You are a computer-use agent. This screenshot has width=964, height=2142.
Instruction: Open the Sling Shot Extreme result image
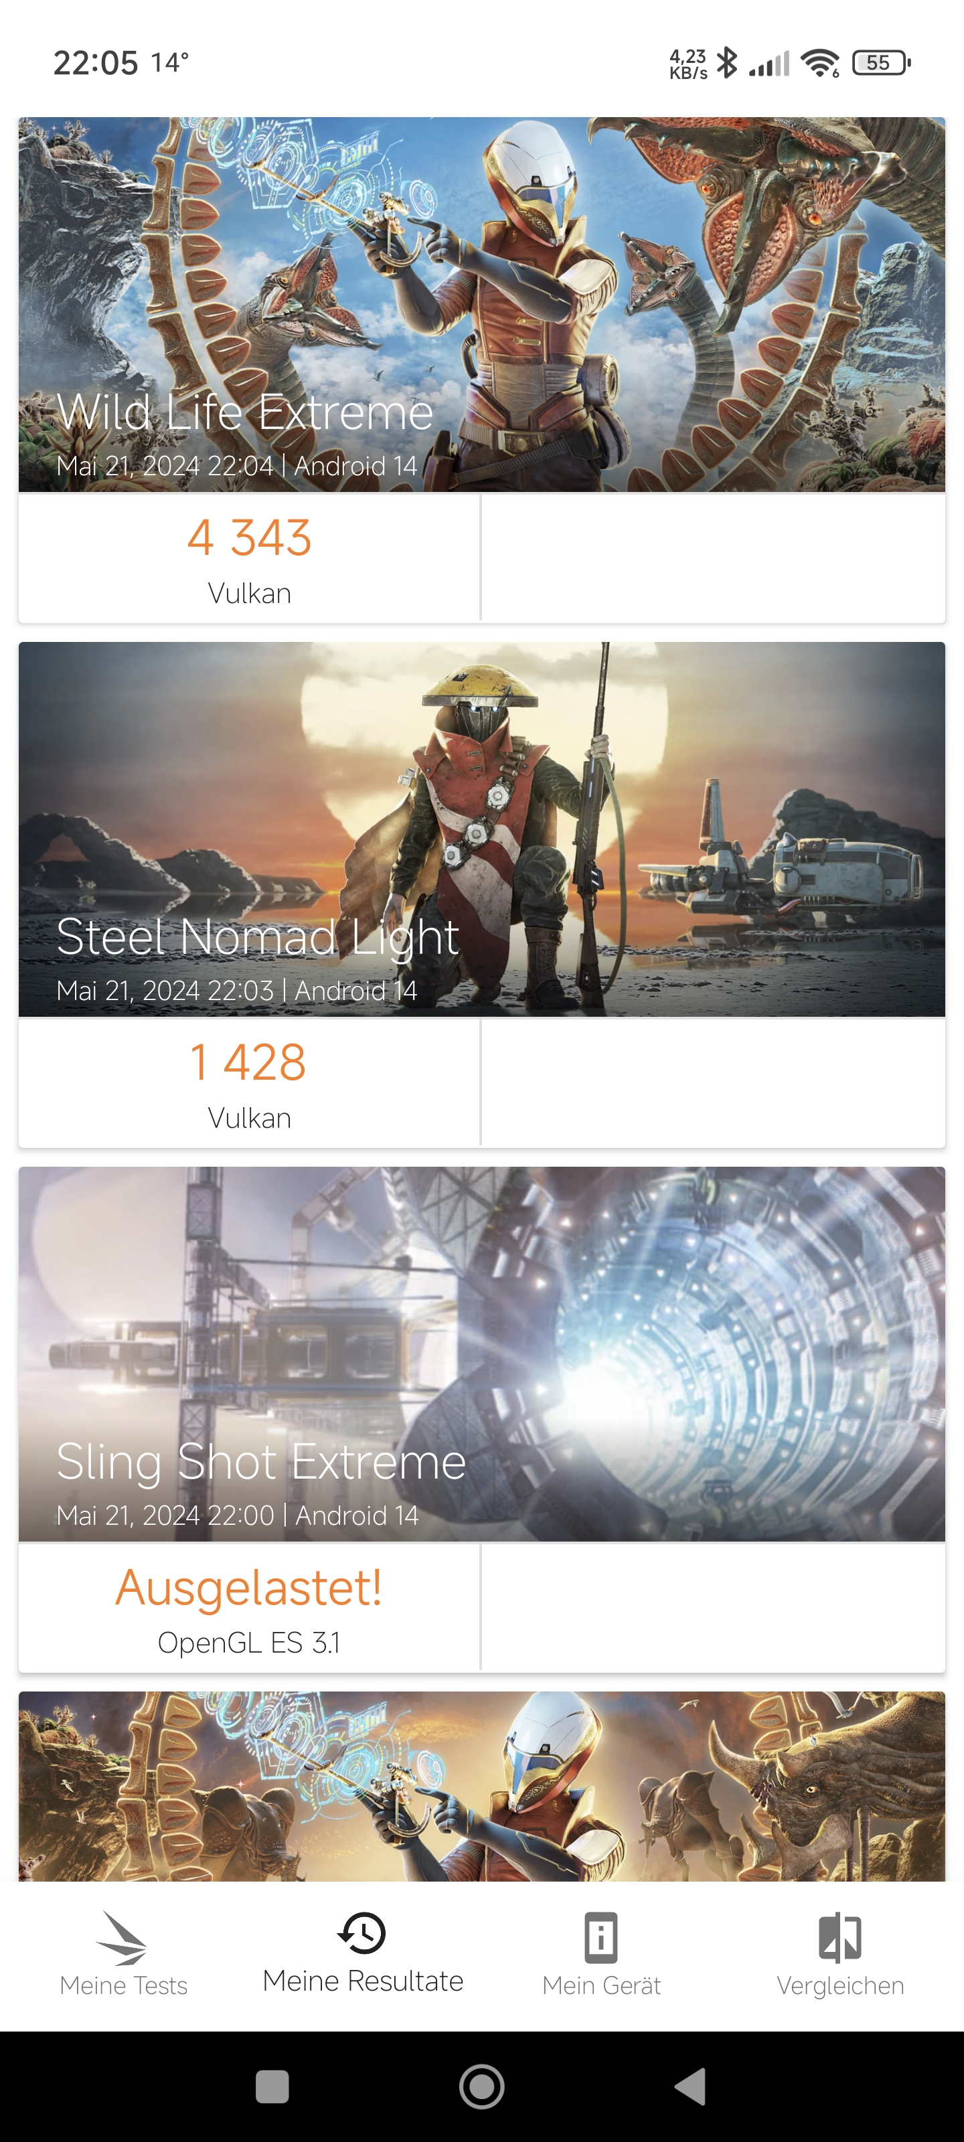pos(481,1353)
